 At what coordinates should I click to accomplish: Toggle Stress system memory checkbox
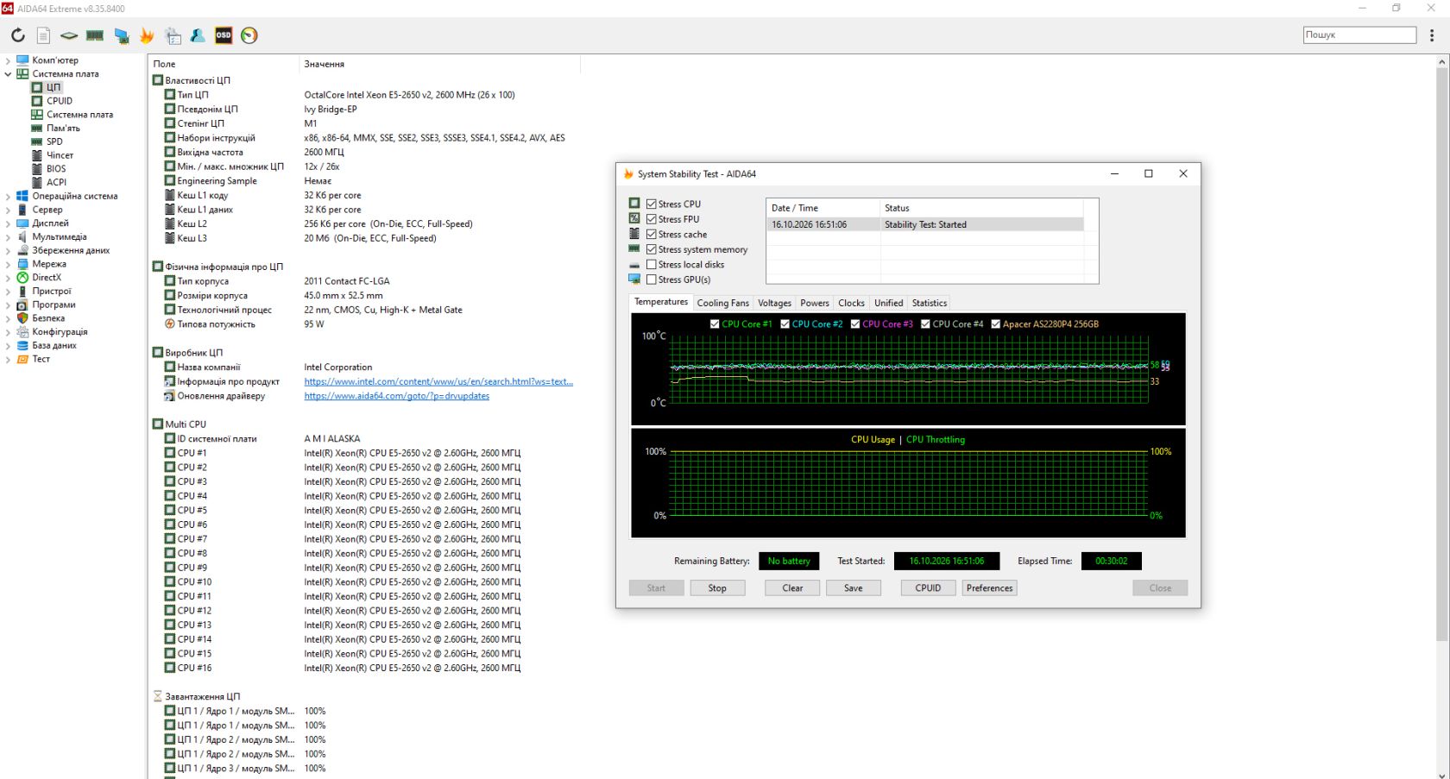point(652,249)
